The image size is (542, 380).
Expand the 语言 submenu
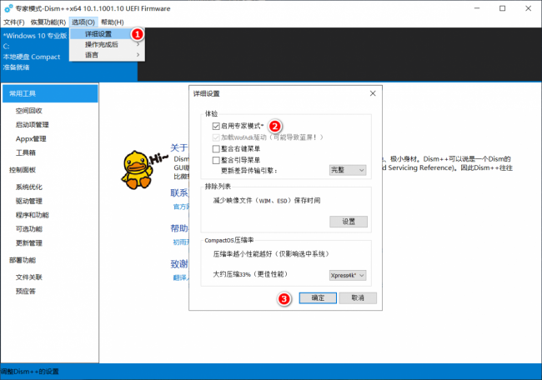[x=108, y=55]
